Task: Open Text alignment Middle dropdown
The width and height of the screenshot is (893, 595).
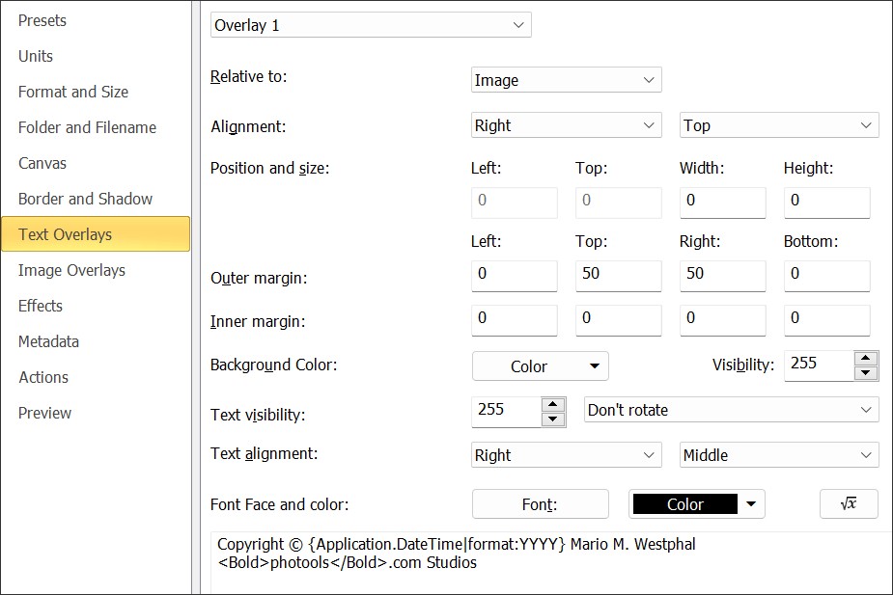Action: [779, 455]
